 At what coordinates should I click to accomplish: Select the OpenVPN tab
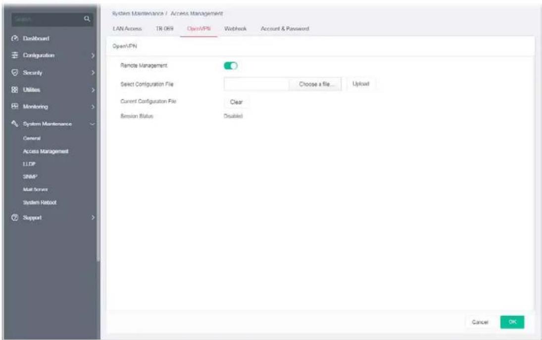(199, 29)
